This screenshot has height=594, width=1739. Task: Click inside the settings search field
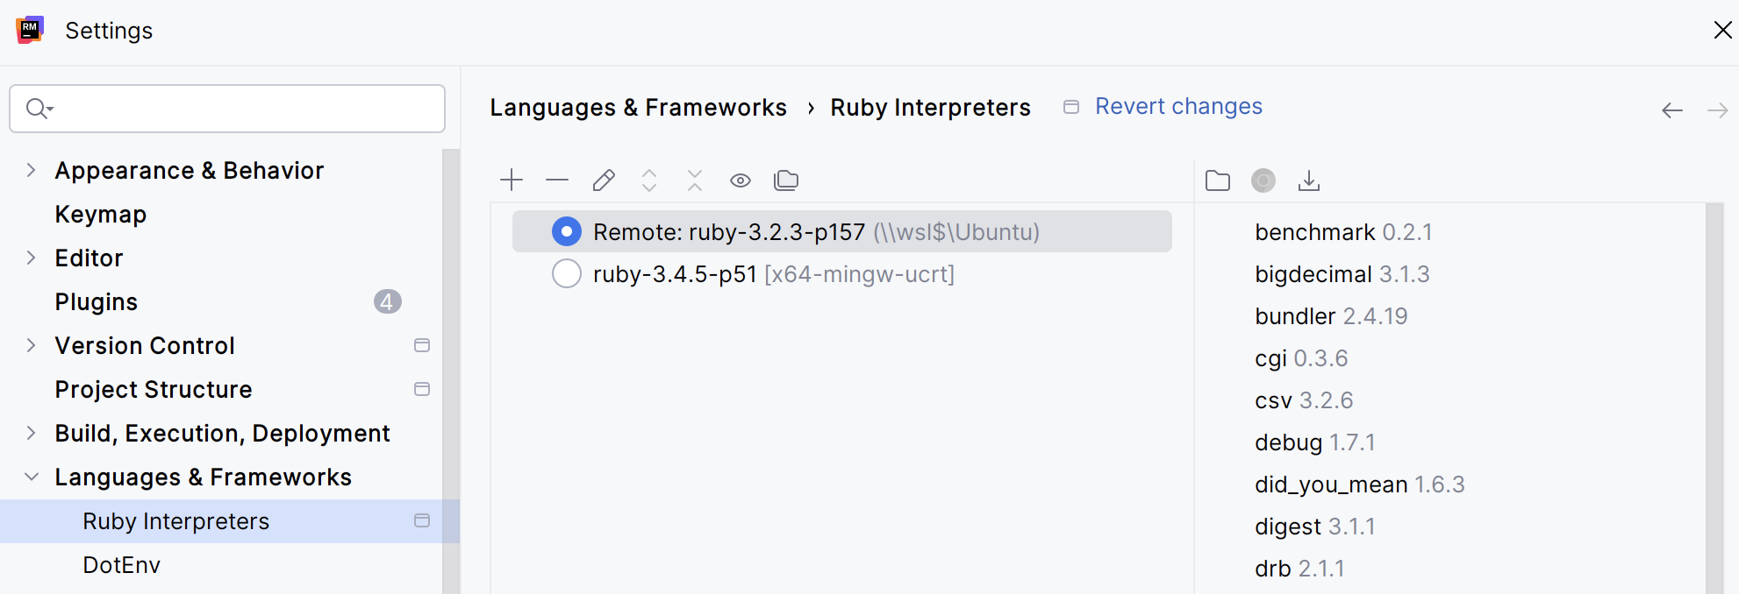[228, 108]
